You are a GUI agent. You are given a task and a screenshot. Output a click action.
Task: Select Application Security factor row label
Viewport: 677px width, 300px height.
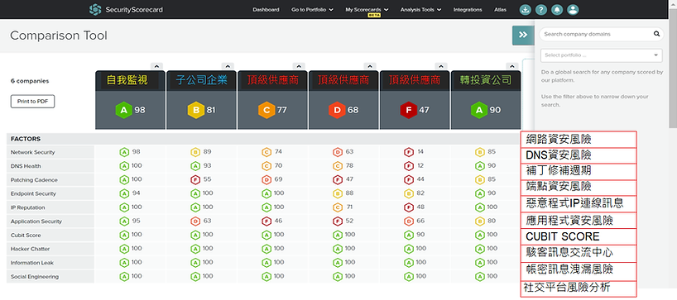pos(36,221)
